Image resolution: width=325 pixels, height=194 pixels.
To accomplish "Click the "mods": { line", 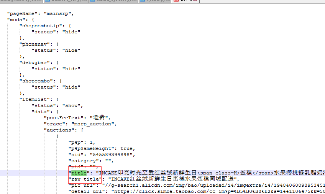I will pyautogui.click(x=21, y=20).
